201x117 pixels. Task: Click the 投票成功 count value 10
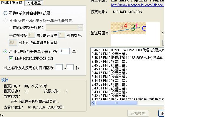pyautogui.click(x=26, y=91)
